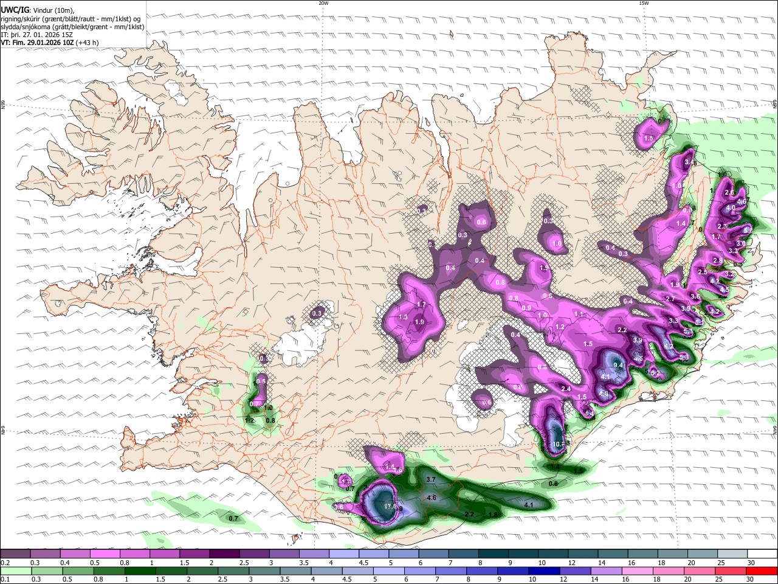
Task: Click the '15W' longitude label
Action: point(644,3)
